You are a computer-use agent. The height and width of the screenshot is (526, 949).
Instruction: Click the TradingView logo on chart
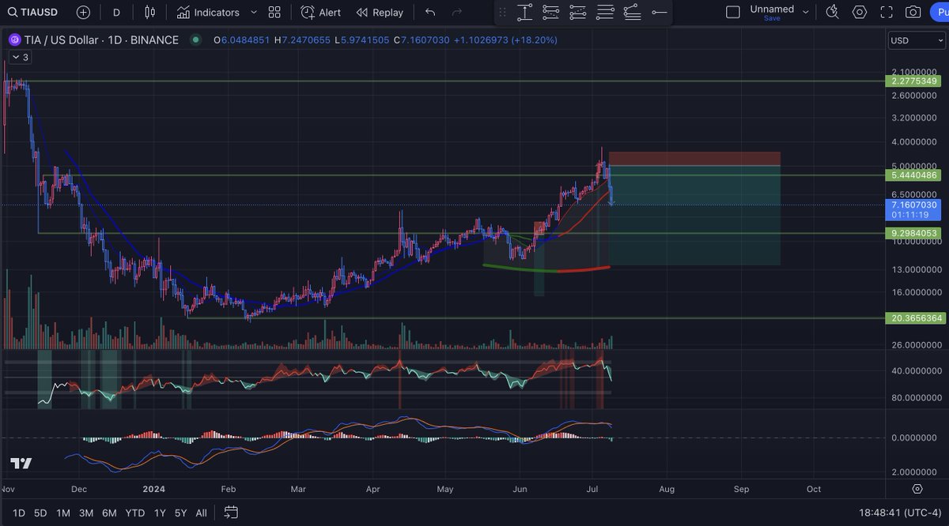point(21,464)
